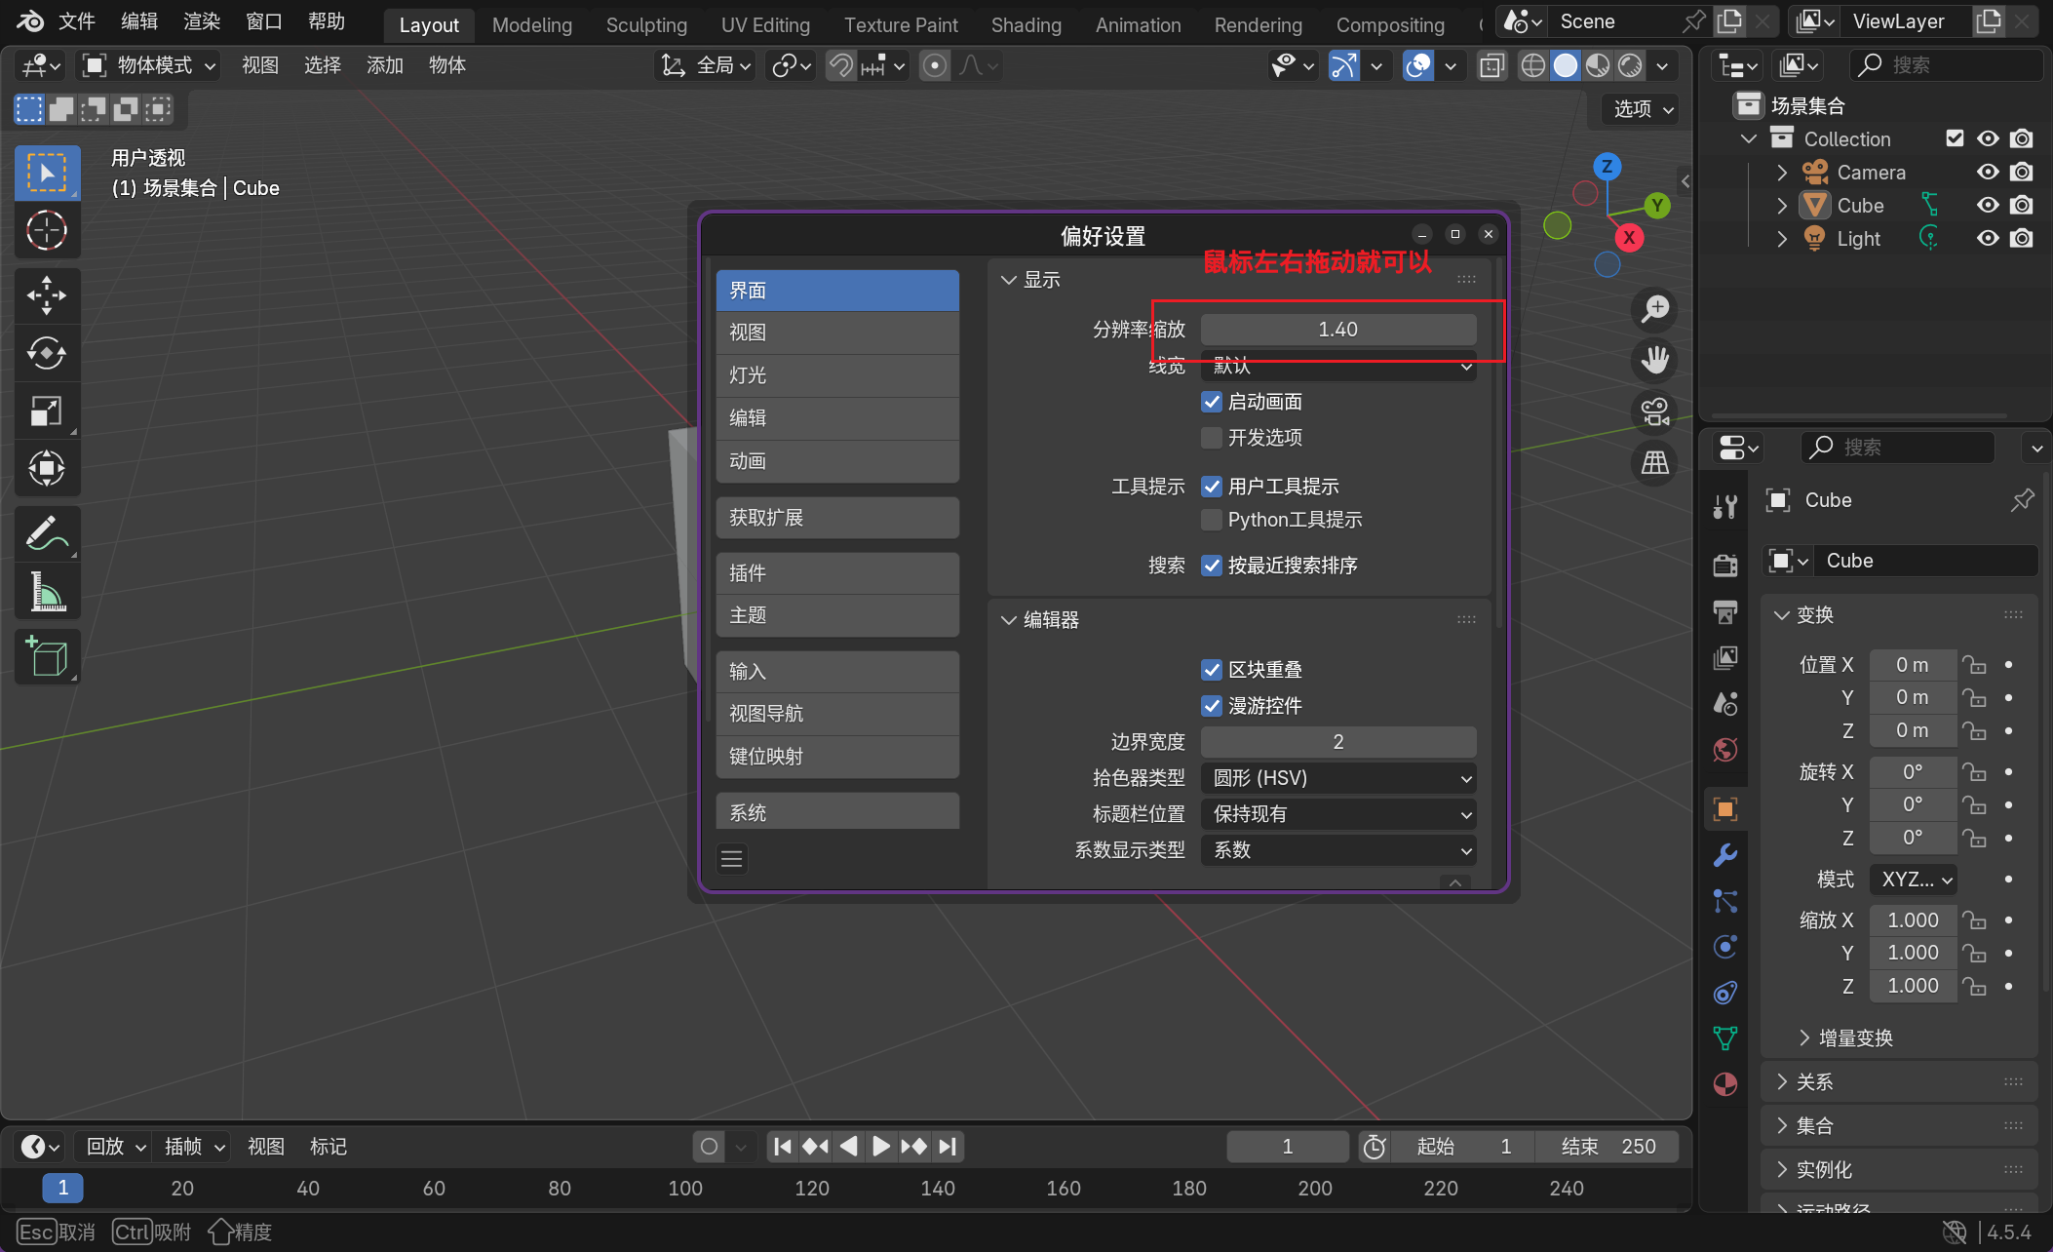The image size is (2053, 1252).
Task: Open the 编辑 menu in the top bar
Action: (x=138, y=21)
